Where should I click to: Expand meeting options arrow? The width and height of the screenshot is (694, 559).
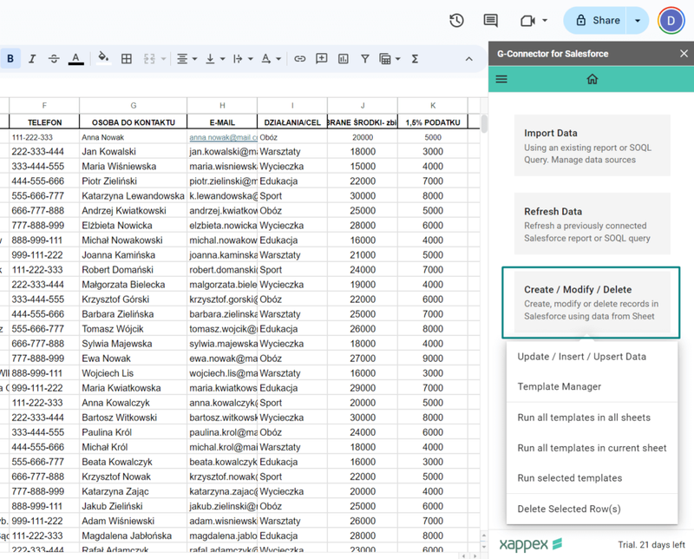tap(545, 20)
